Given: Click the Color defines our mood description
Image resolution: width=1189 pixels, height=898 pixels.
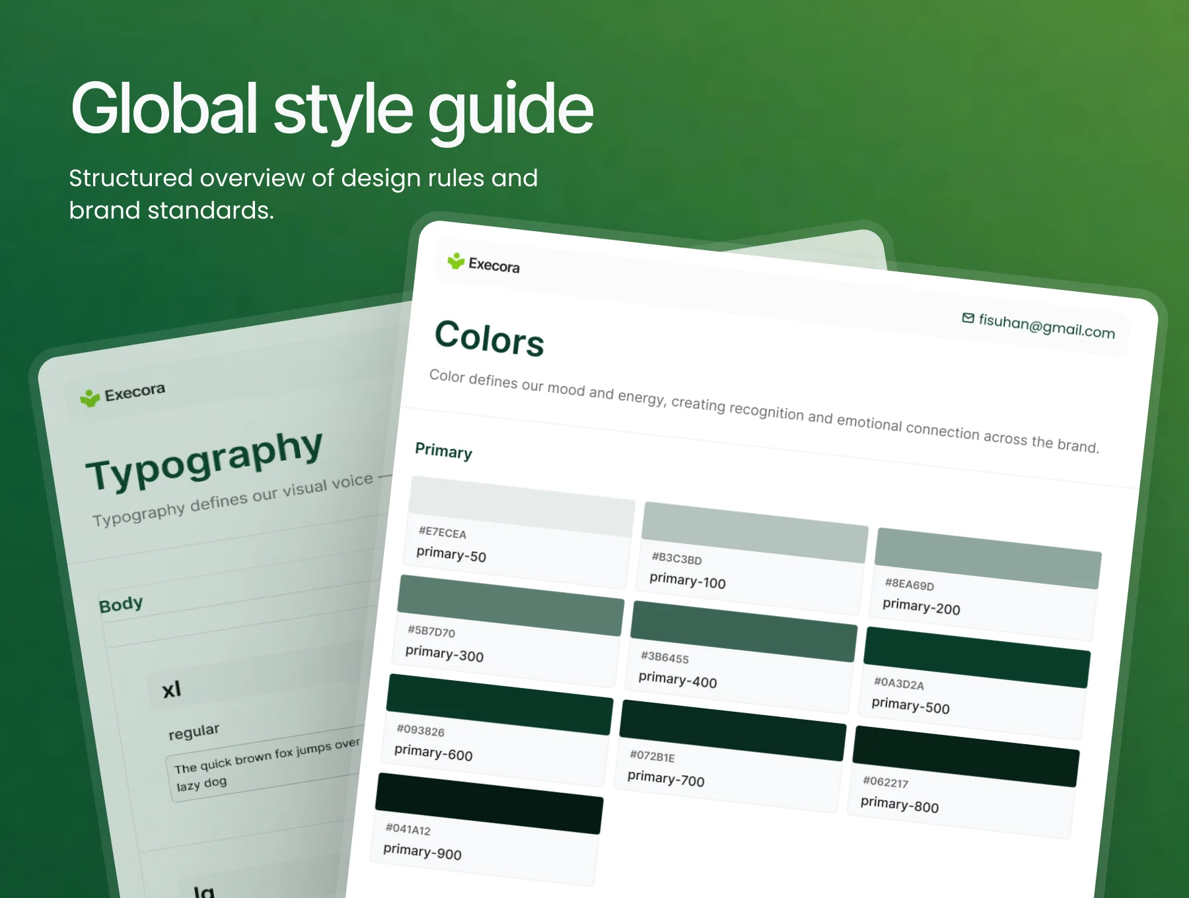Looking at the screenshot, I should coord(764,411).
